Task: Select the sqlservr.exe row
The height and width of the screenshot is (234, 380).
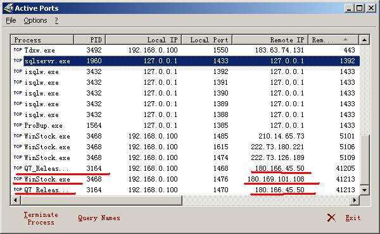Action: point(185,61)
